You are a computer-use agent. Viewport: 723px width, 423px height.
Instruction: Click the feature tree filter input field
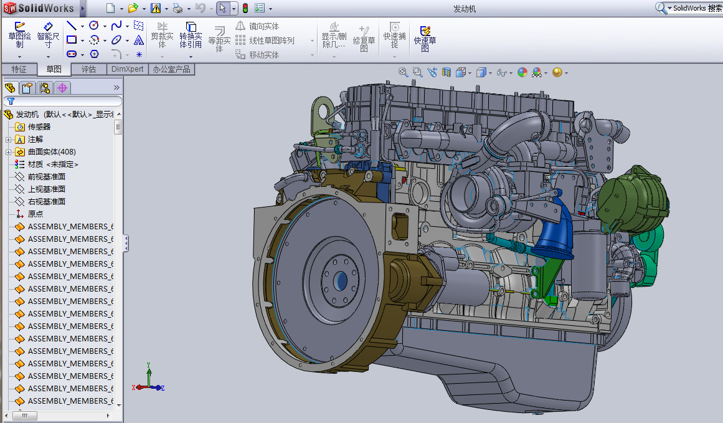point(63,101)
